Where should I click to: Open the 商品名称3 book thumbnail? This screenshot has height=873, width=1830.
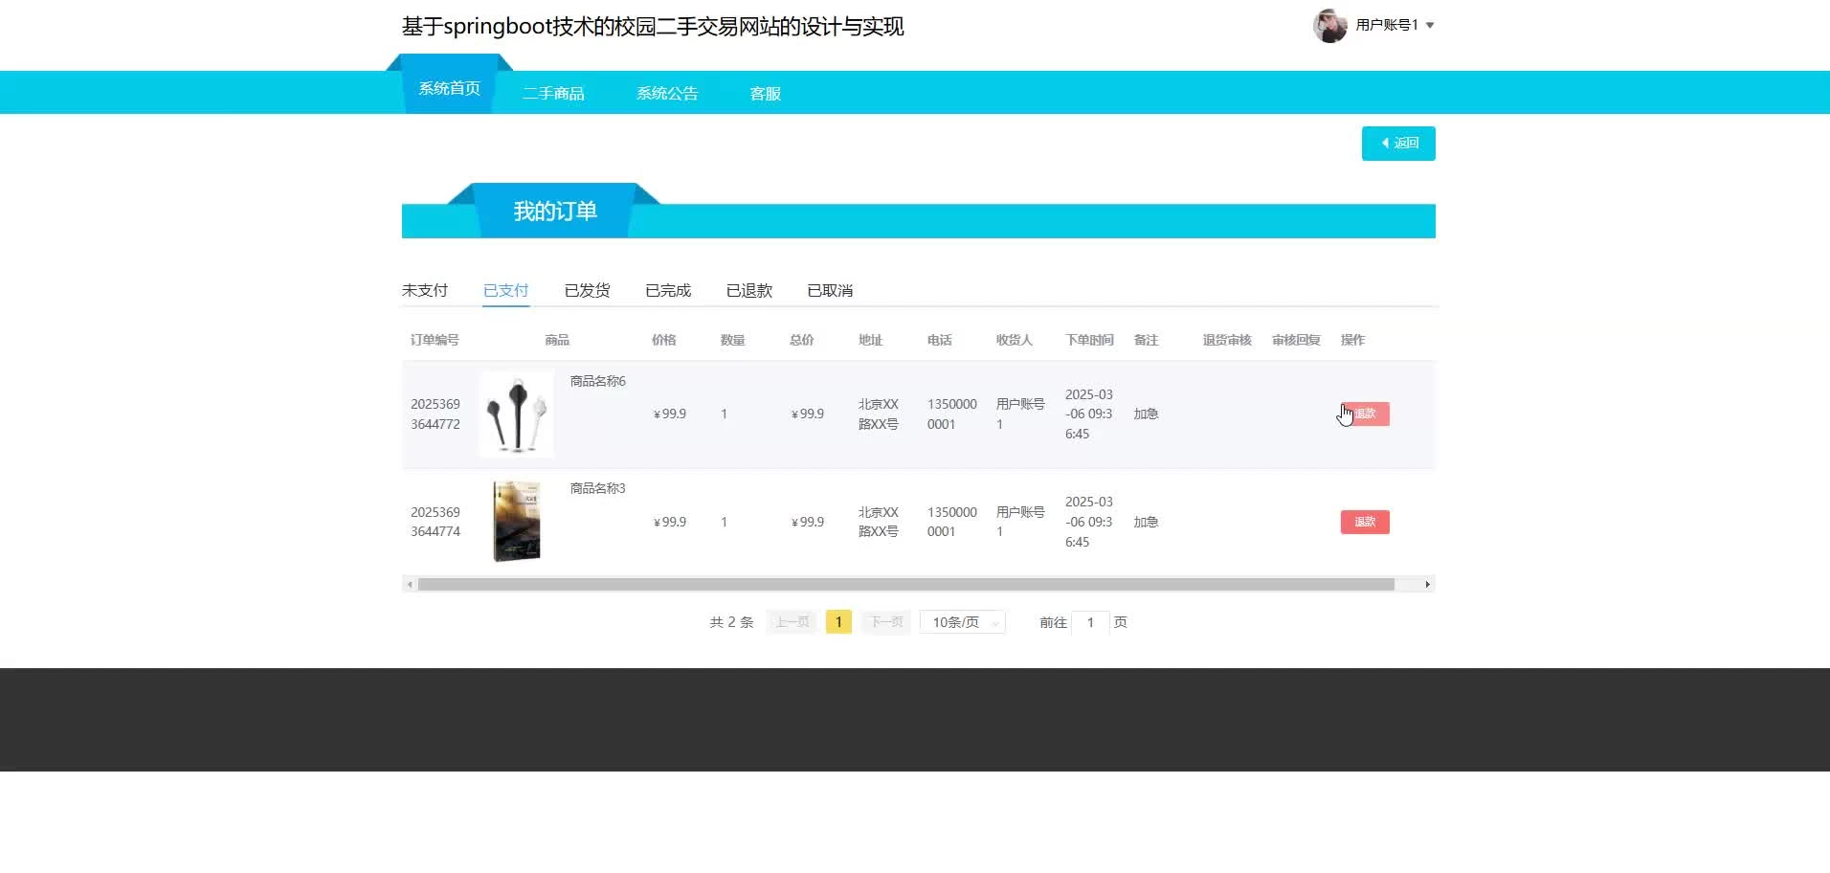pyautogui.click(x=517, y=522)
